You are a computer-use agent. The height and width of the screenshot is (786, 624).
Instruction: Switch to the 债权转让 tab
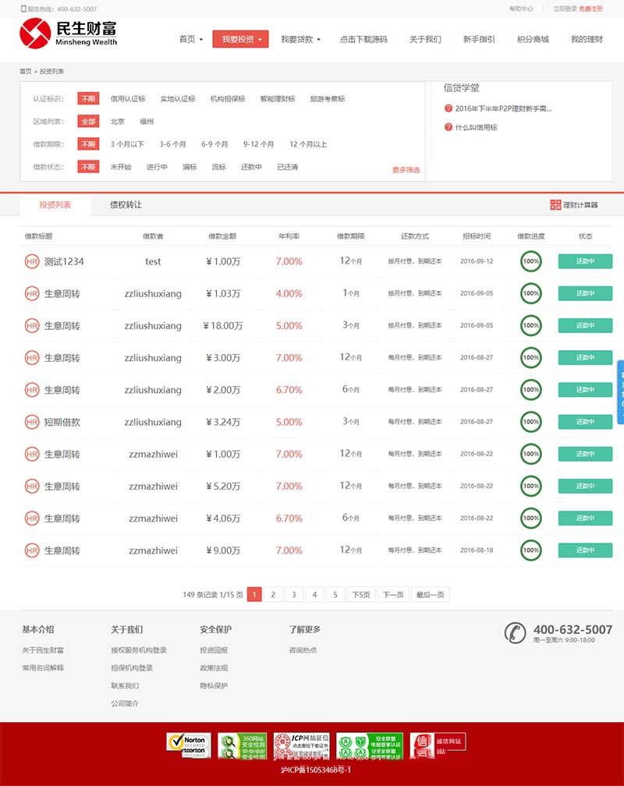[126, 205]
